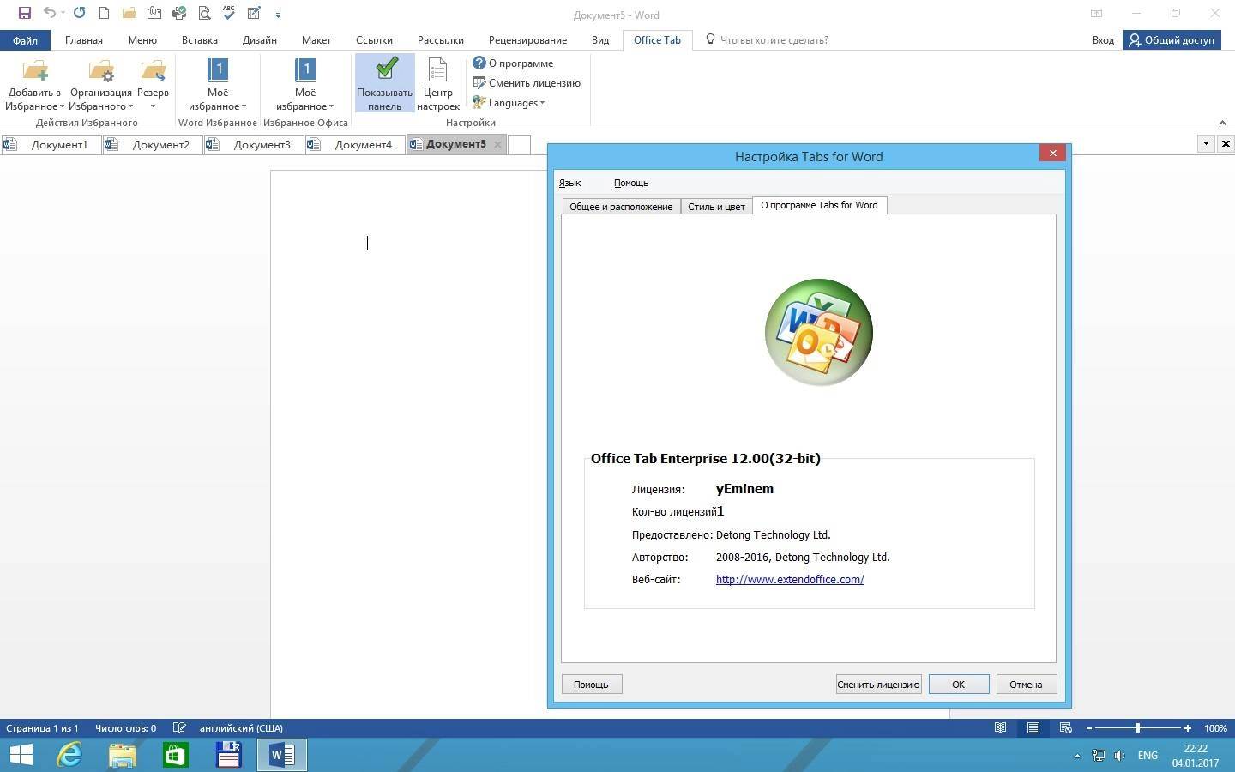Switch to Общее и расположение tab
The width and height of the screenshot is (1235, 772).
tap(621, 207)
